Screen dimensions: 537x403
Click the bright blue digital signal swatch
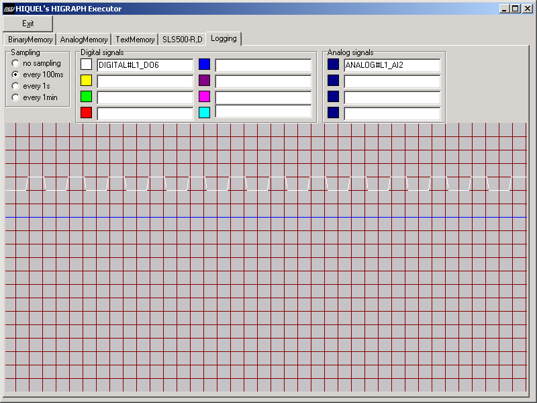tap(205, 64)
